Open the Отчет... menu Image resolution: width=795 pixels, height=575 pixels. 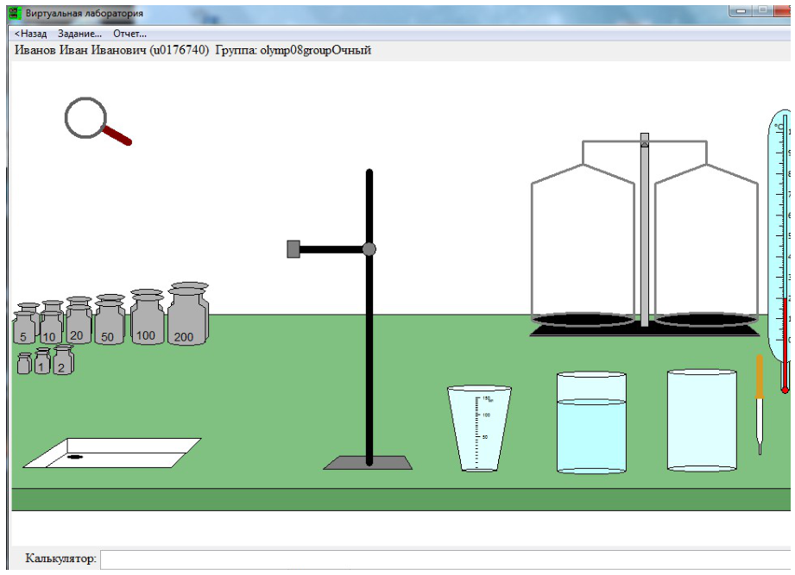tap(129, 34)
